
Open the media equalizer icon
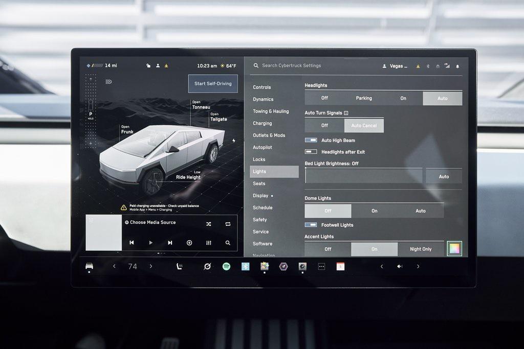tap(208, 243)
